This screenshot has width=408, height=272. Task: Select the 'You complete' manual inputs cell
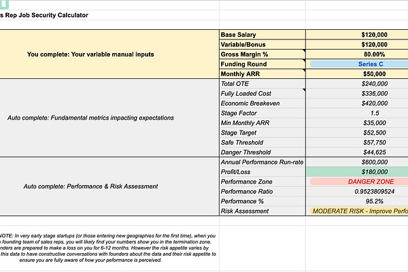pos(109,54)
